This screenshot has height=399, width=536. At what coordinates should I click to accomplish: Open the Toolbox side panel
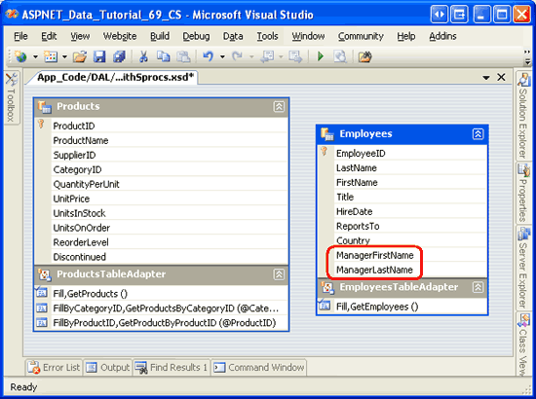coord(11,98)
